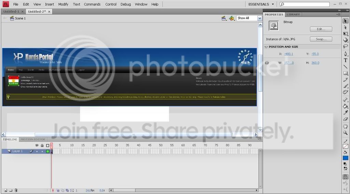Switch to the LIBRARY panel tab
The height and width of the screenshot is (194, 350).
click(x=293, y=14)
